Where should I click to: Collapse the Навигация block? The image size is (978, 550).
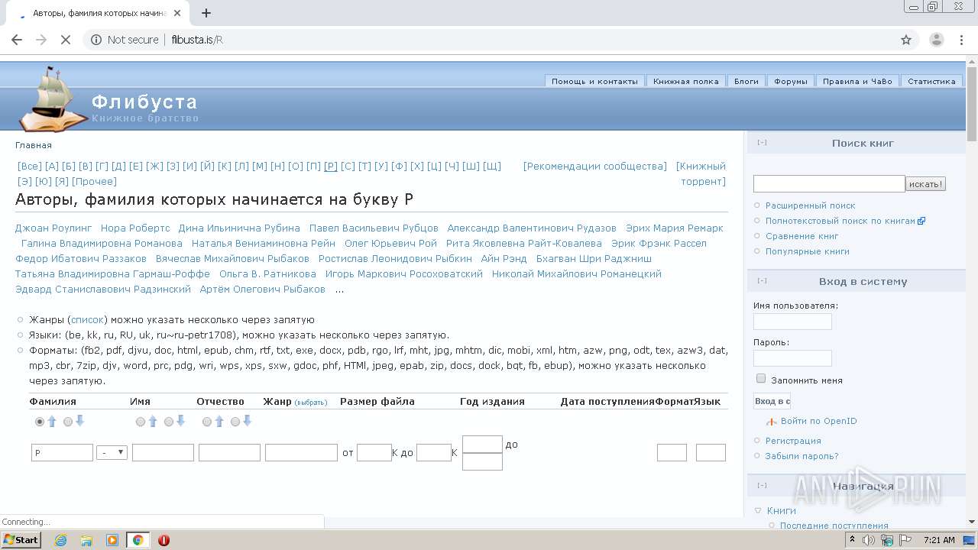point(762,486)
